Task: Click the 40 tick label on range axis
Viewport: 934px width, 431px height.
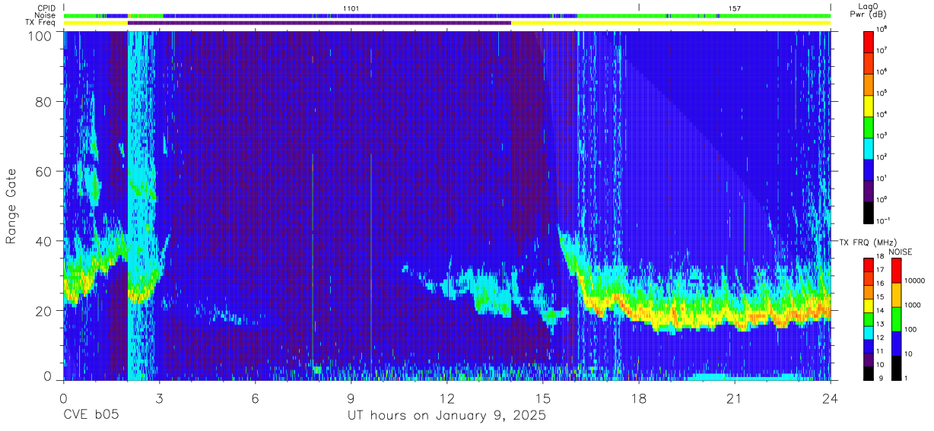Action: tap(45, 241)
